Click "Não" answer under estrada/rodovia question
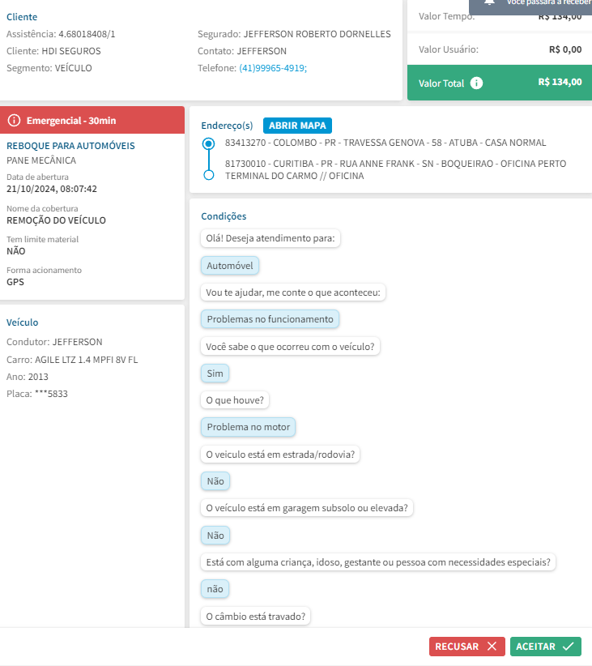 coord(215,481)
